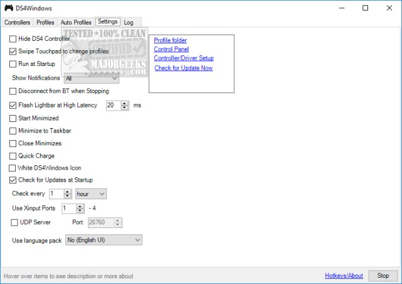This screenshot has height=284, width=402.
Task: Enable Run at Startup option
Action: click(x=13, y=64)
